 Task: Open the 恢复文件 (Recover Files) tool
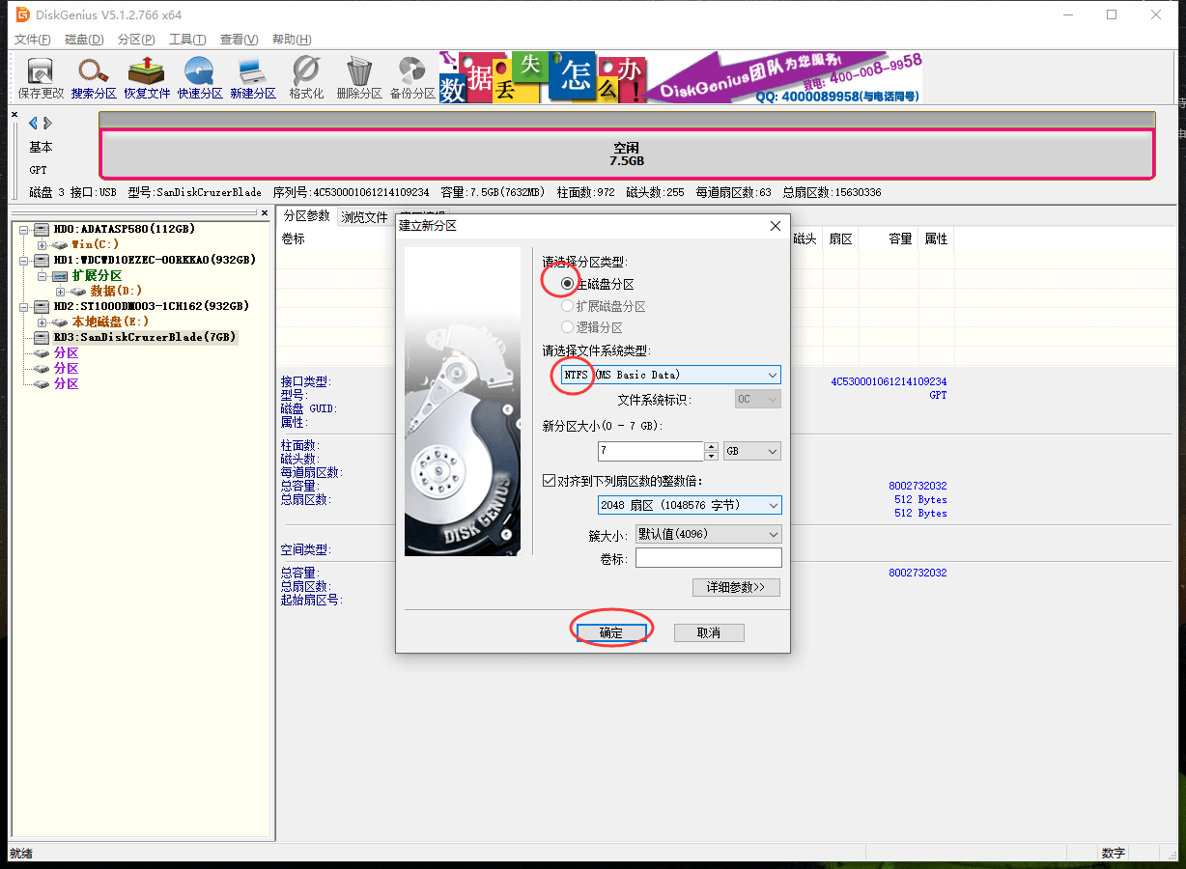click(145, 77)
